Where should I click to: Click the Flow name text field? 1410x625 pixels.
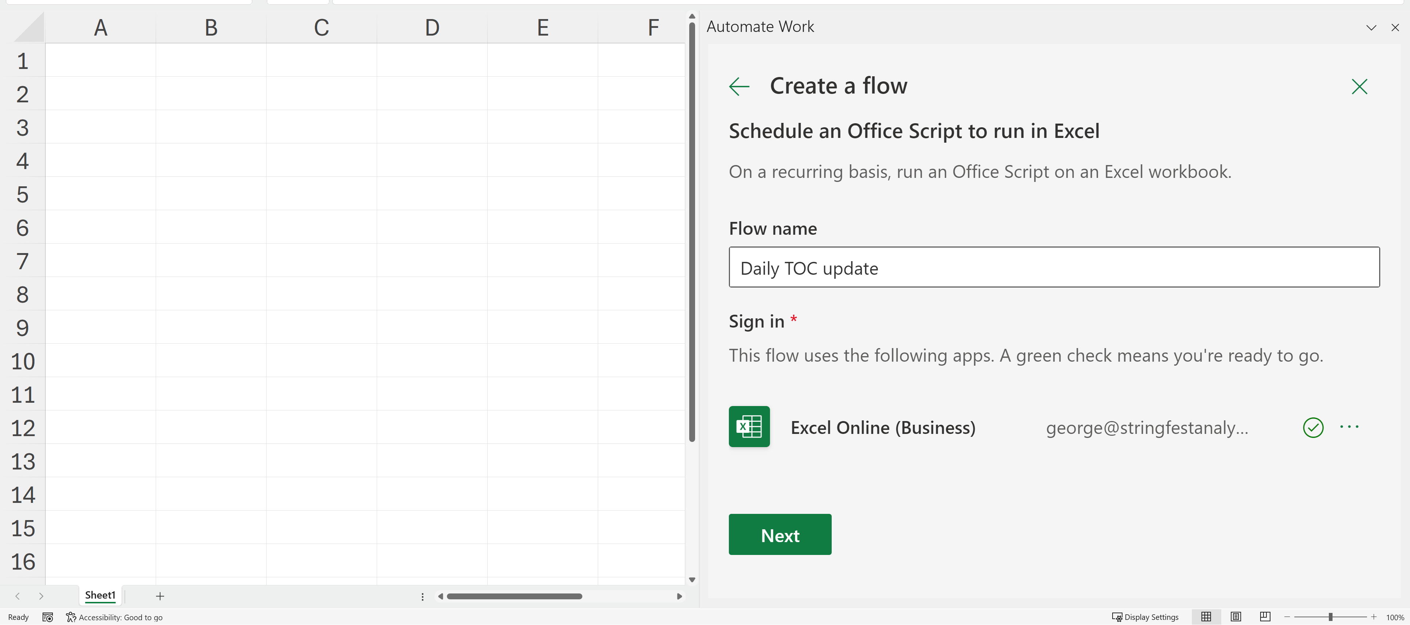pos(1054,267)
